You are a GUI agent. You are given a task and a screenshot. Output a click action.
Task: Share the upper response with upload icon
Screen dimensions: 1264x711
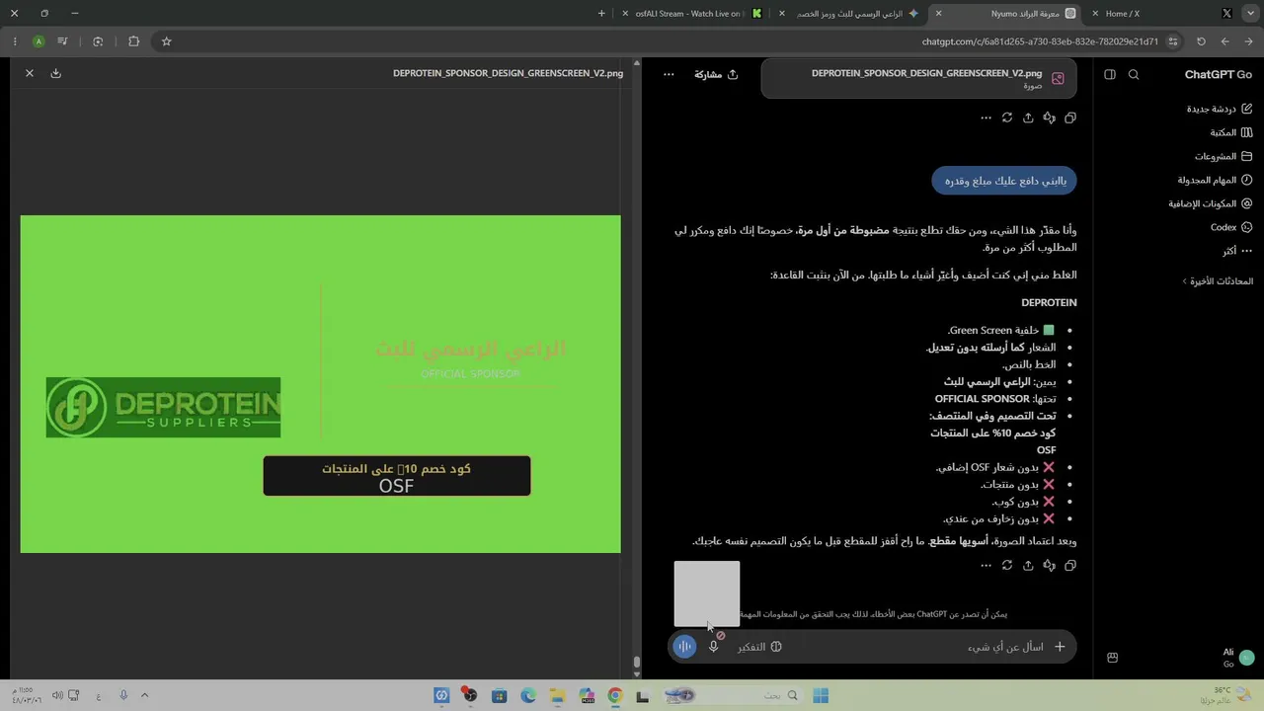pyautogui.click(x=1028, y=118)
